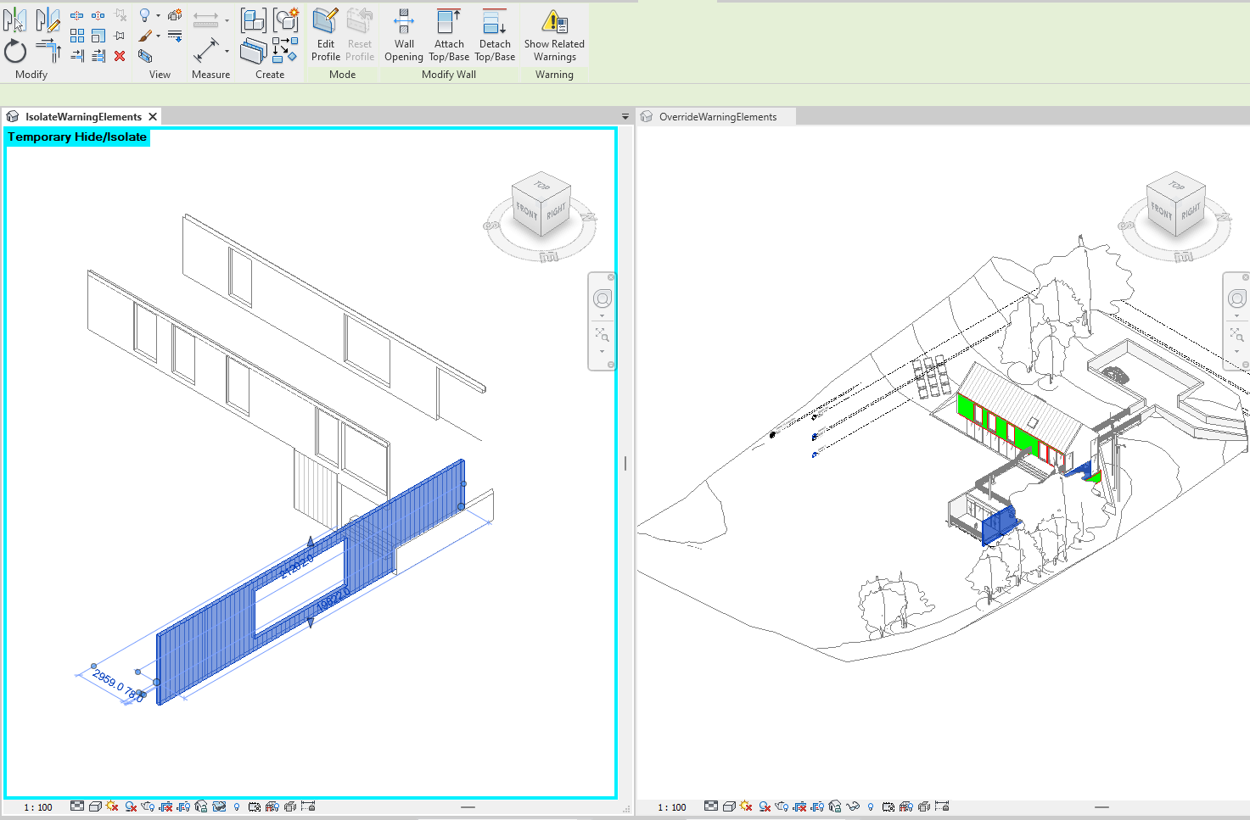Open the view tabs list dropdown arrow
The height and width of the screenshot is (820, 1250).
pos(625,117)
